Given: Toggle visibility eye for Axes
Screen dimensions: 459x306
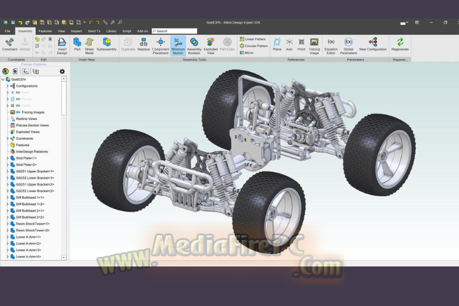Looking at the screenshot, I should (18, 92).
